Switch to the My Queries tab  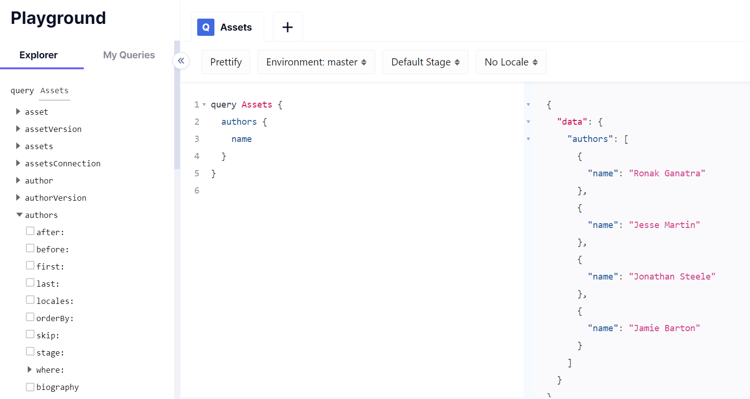(x=129, y=55)
